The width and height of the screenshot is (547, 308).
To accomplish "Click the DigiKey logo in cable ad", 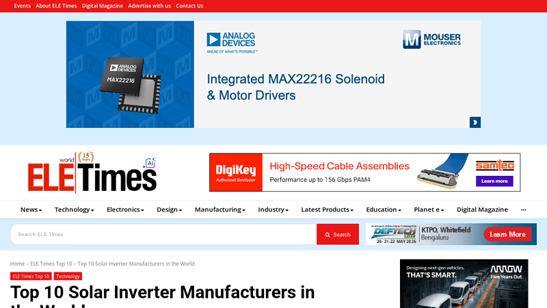I will tap(236, 172).
